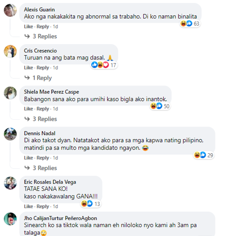Like Alexis Guarin's comment
The width and height of the screenshot is (229, 236).
pyautogui.click(x=28, y=27)
